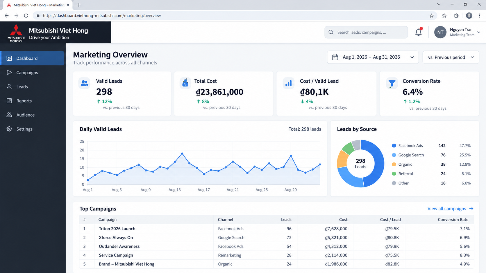Screen dimensions: 486x273
Task: Click the arrow icon beside View all campaigns
Action: click(471, 209)
